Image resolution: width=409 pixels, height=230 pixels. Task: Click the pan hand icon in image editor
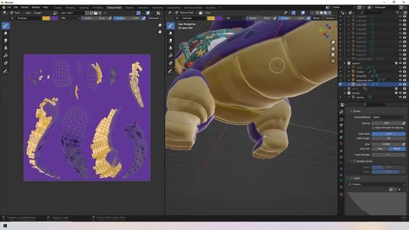point(160,32)
